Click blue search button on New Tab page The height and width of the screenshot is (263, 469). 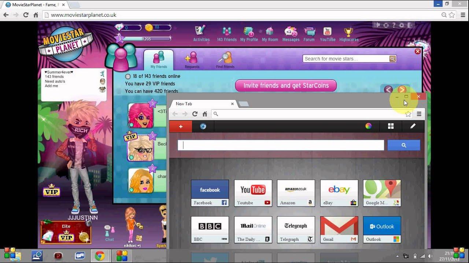click(404, 145)
